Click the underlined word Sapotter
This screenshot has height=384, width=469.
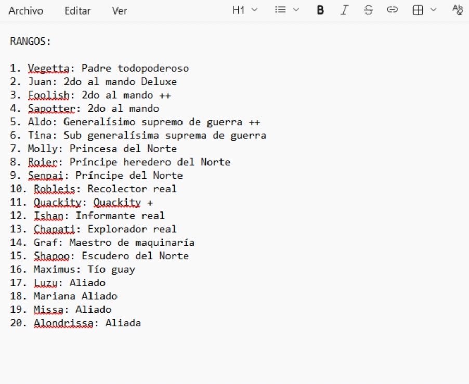pyautogui.click(x=51, y=109)
